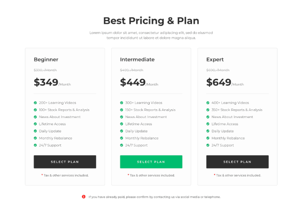The width and height of the screenshot is (302, 207).
Task: Click the red alert icon in footer note
Action: (x=83, y=197)
